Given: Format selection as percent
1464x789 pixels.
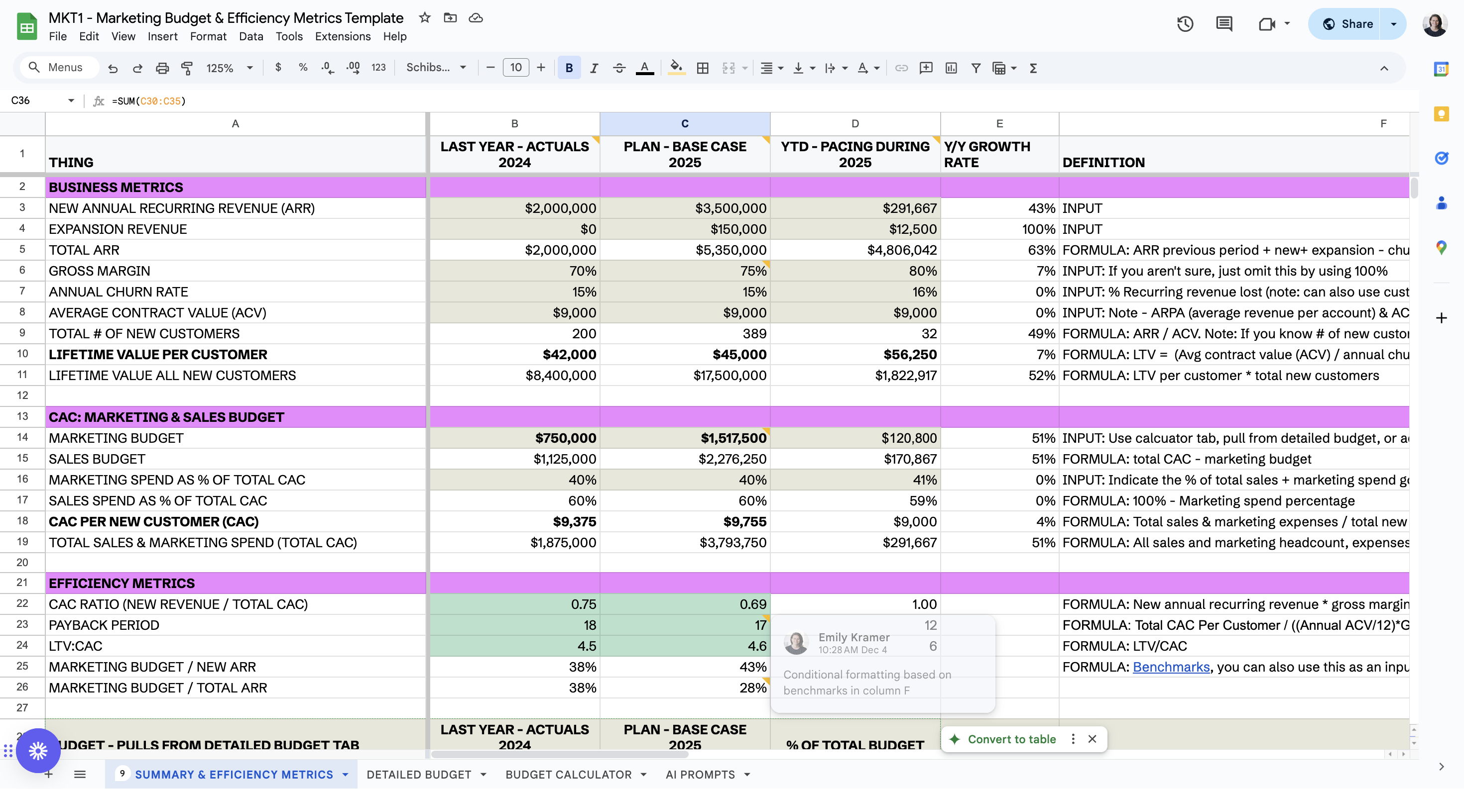Looking at the screenshot, I should (x=303, y=68).
